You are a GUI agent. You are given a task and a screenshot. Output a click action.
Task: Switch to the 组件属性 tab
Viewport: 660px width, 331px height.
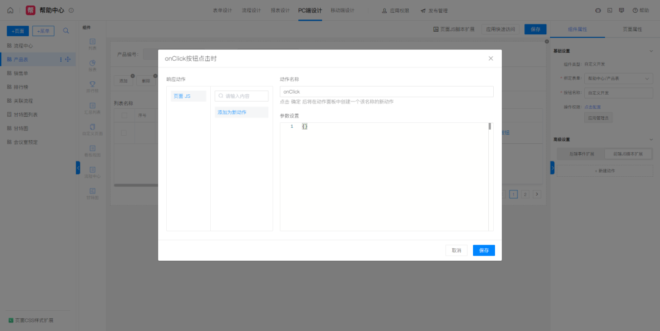[x=577, y=29]
